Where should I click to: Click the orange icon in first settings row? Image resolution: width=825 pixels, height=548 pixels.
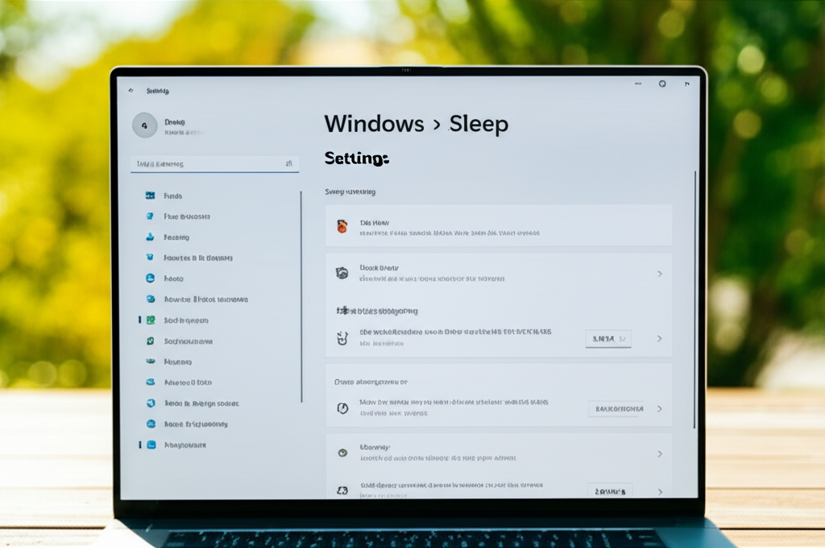(x=342, y=227)
